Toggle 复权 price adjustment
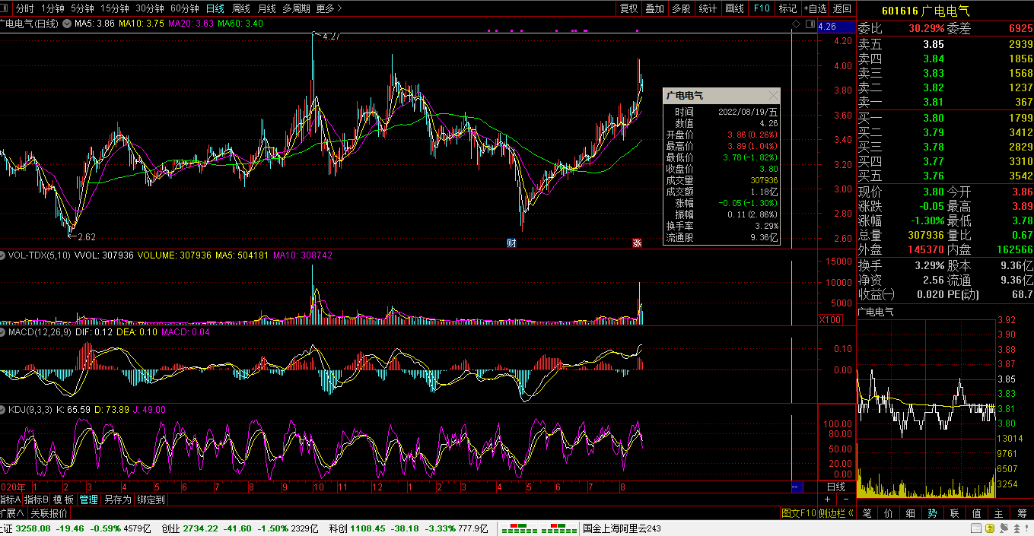 pos(628,8)
